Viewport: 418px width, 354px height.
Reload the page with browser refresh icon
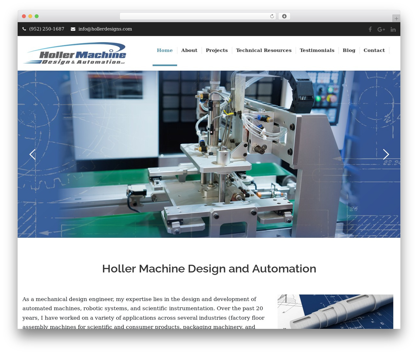coord(272,16)
